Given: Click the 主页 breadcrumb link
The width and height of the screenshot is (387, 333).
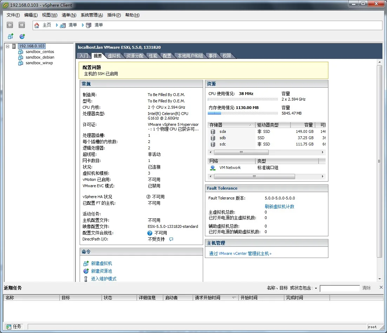Looking at the screenshot, I should click(47, 25).
